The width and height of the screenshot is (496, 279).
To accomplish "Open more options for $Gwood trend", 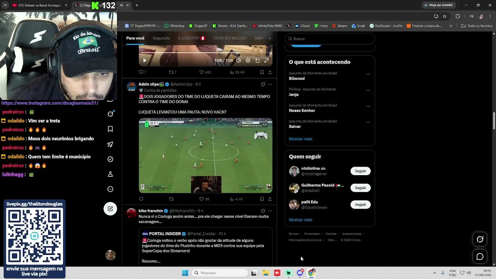I will (x=368, y=74).
